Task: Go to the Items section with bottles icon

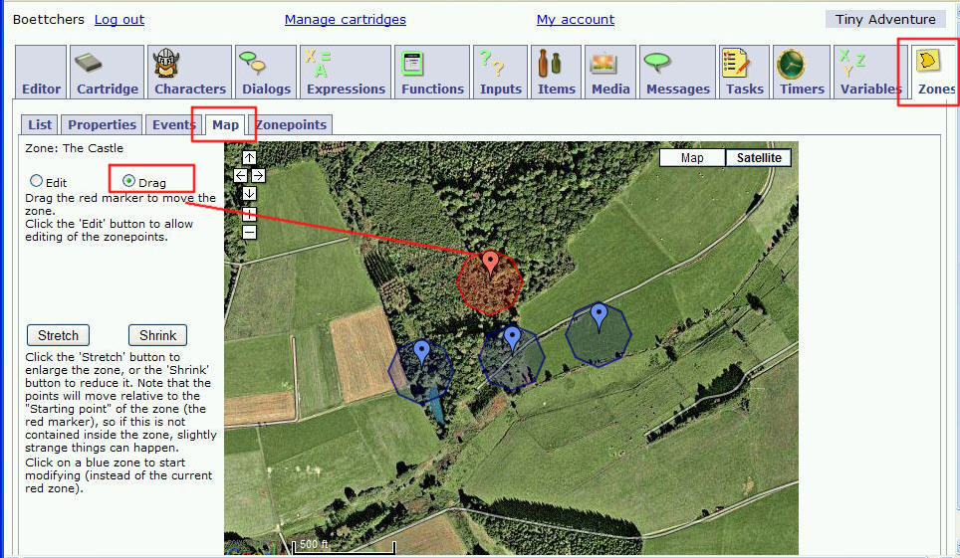Action: coord(556,73)
